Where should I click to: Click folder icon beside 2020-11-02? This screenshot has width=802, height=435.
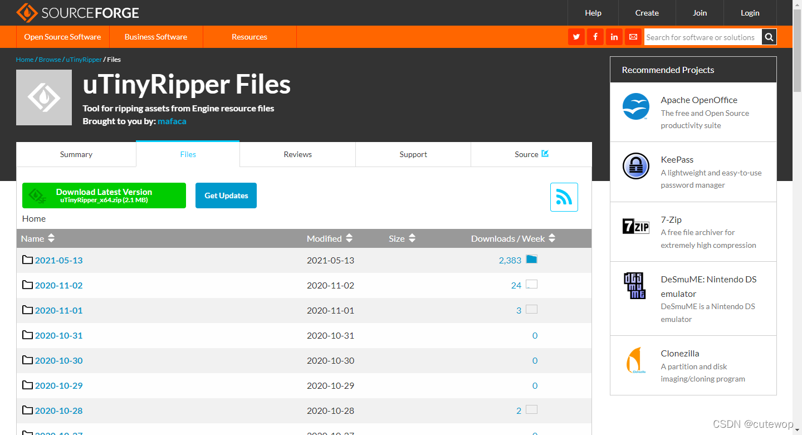[28, 285]
